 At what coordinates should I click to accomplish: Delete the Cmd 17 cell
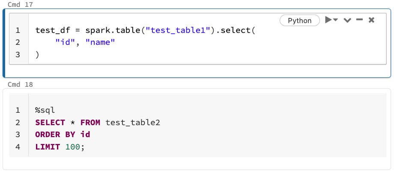coord(371,20)
